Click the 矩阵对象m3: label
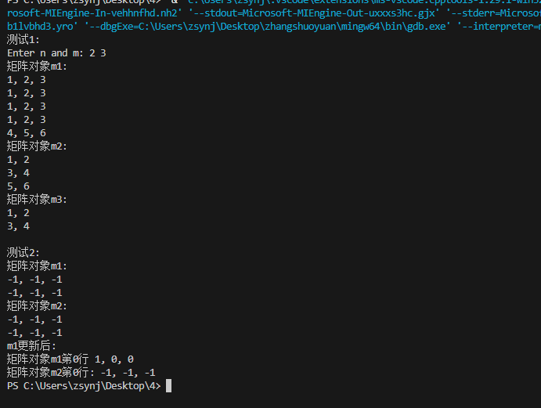541x408 pixels. tap(37, 200)
